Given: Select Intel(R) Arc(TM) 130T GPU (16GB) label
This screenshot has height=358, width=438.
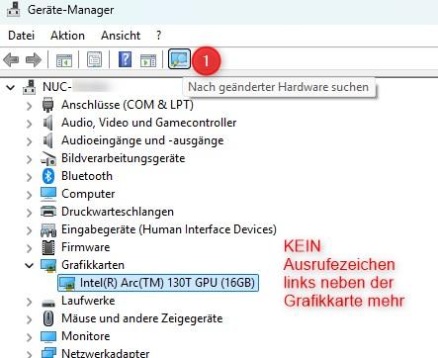Looking at the screenshot, I should [167, 283].
